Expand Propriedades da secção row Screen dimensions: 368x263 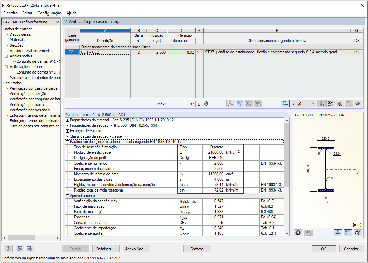click(67, 125)
